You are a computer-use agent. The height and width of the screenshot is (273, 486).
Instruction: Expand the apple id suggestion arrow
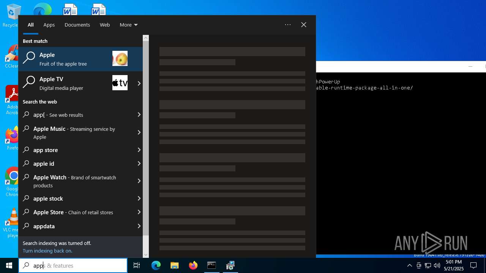coord(139,163)
